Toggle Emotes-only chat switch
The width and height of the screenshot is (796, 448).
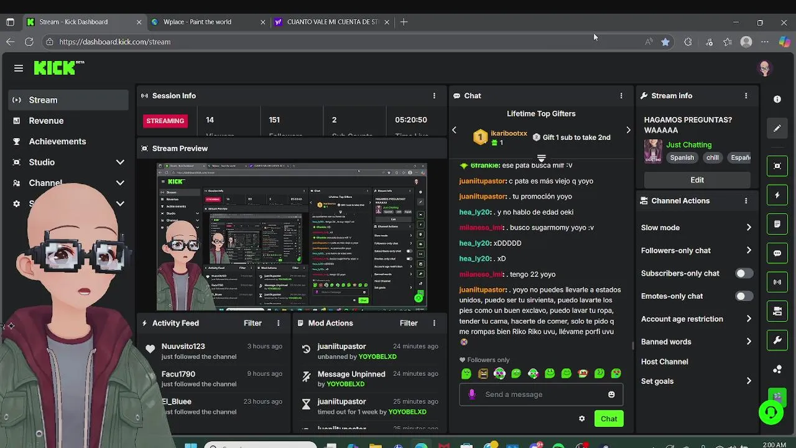coord(744,296)
